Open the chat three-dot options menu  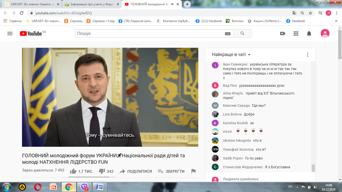(x=307, y=54)
